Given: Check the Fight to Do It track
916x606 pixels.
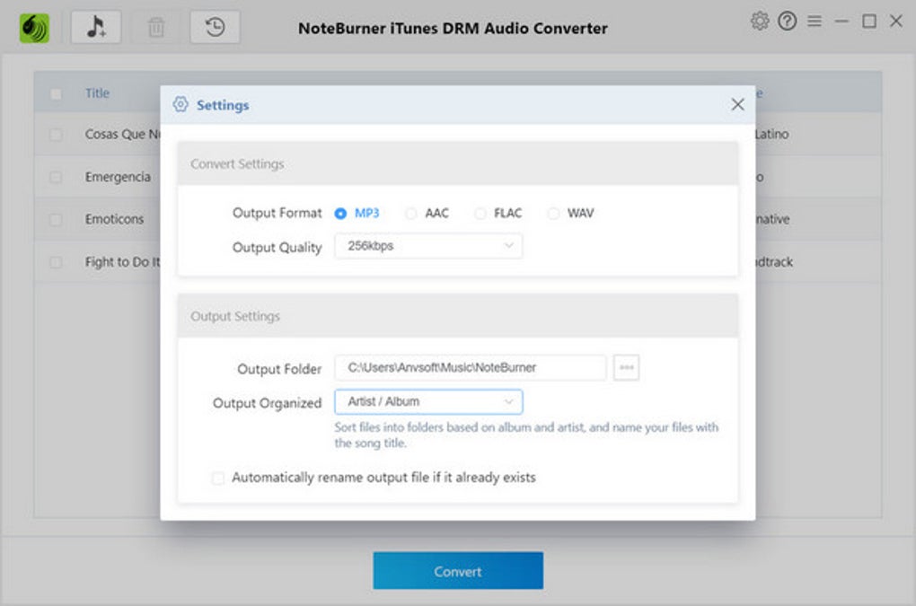Looking at the screenshot, I should (56, 262).
